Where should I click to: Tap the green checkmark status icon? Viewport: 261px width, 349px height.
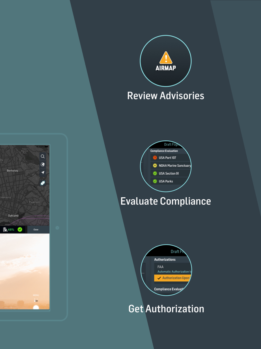click(20, 229)
